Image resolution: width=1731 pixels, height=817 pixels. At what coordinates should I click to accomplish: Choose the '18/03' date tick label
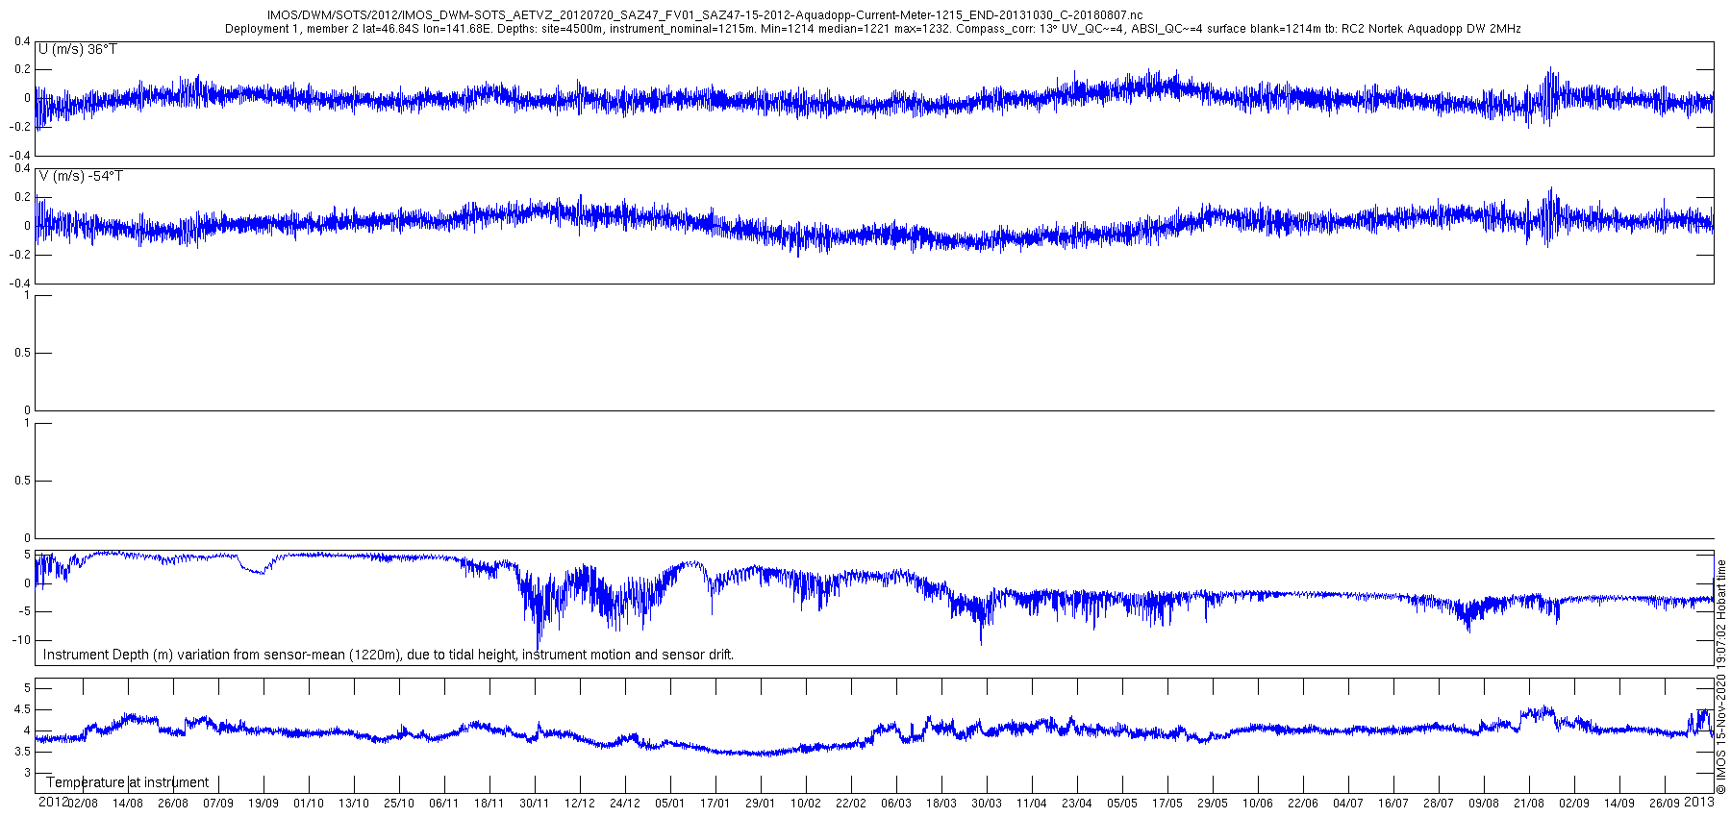[941, 804]
